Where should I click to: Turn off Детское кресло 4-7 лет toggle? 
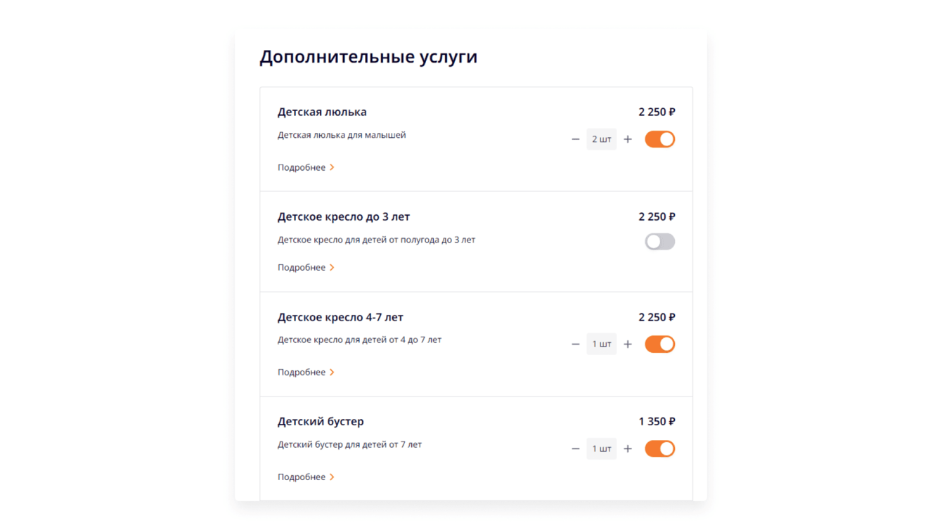659,344
